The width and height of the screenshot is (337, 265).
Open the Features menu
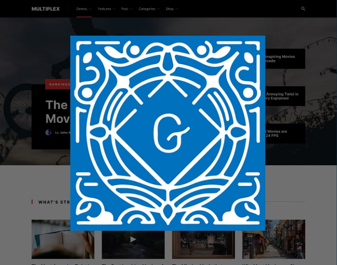tap(104, 9)
